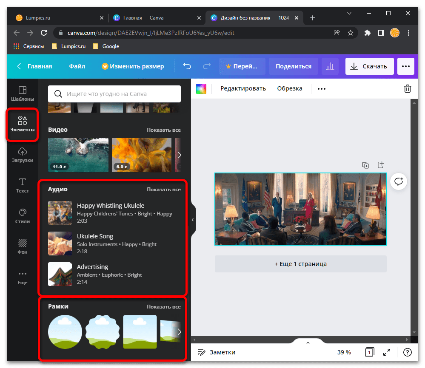Select the scalloped-edge frame in Рамки
This screenshot has height=368, width=425.
click(x=103, y=332)
